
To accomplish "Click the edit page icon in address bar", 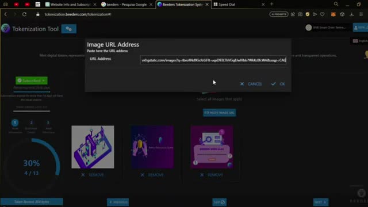I will pos(293,14).
